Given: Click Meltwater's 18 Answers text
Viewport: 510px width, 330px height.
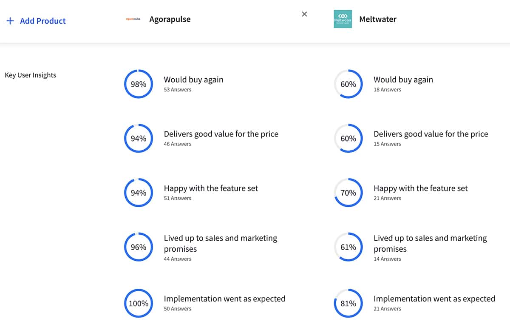Looking at the screenshot, I should coord(387,90).
